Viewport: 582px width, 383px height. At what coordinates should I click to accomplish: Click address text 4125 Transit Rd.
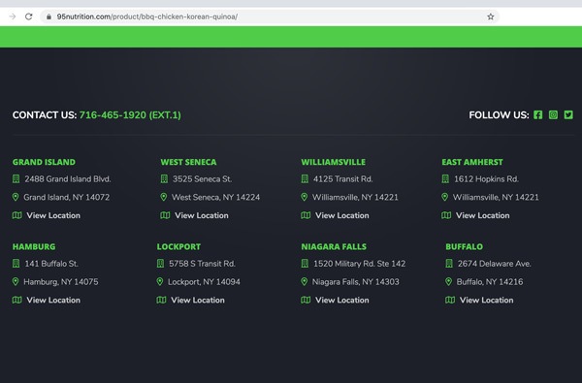[343, 178]
